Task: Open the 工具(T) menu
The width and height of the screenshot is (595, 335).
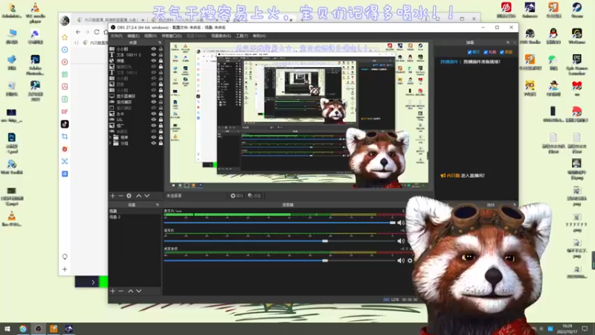Action: pyautogui.click(x=242, y=36)
